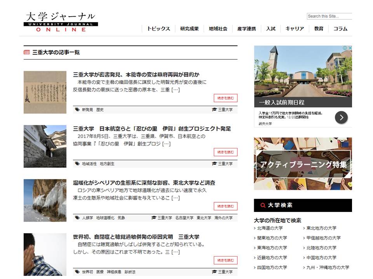373x279 pixels.
Task: Browse 甲信越地方の大学
Action: (x=323, y=238)
